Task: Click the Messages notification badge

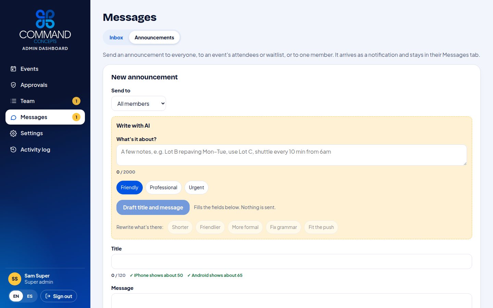Action: click(76, 117)
